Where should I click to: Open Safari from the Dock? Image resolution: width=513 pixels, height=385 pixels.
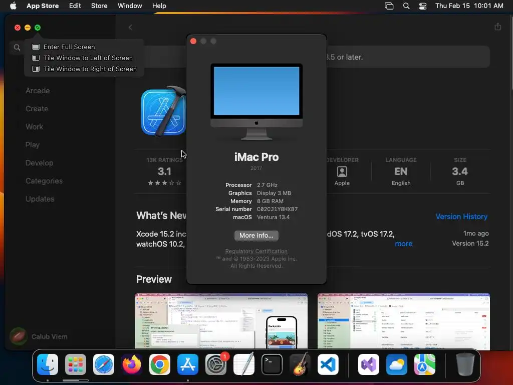pyautogui.click(x=104, y=364)
